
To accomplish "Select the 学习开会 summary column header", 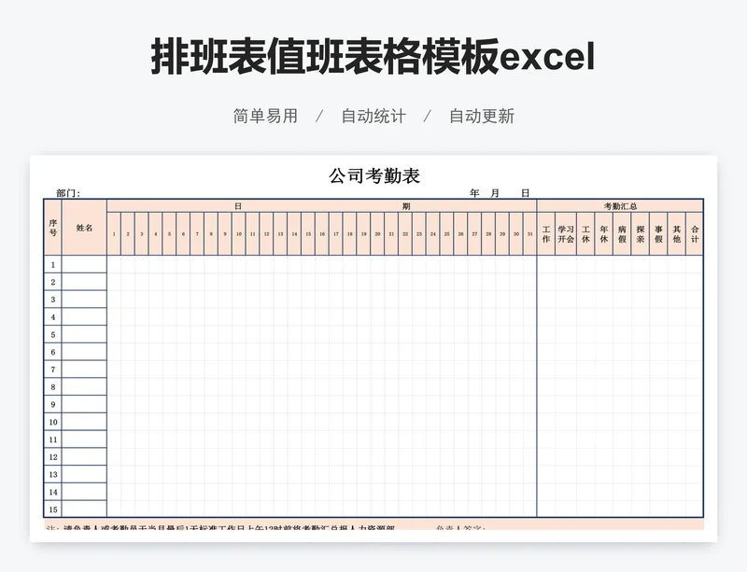I will point(566,234).
